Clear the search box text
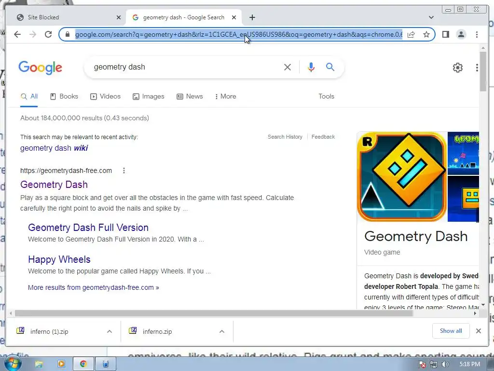The height and width of the screenshot is (371, 494). pyautogui.click(x=288, y=67)
